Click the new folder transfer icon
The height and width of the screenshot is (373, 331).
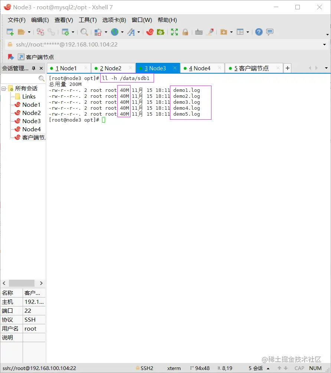[224, 32]
